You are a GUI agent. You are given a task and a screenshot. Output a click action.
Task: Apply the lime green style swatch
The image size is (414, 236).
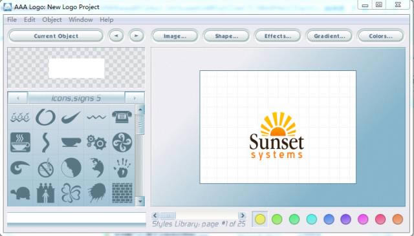(x=277, y=219)
